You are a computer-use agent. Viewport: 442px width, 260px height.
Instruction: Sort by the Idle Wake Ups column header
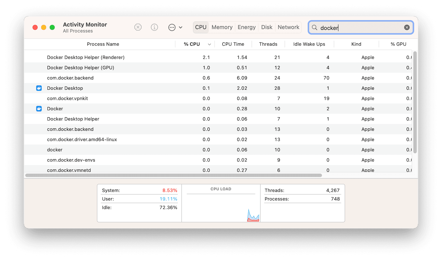click(x=309, y=44)
